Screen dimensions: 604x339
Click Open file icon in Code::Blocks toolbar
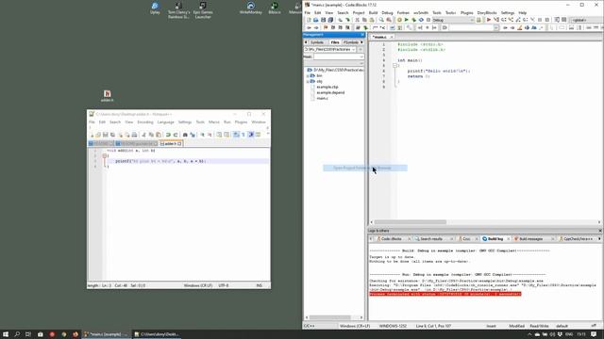tap(315, 20)
